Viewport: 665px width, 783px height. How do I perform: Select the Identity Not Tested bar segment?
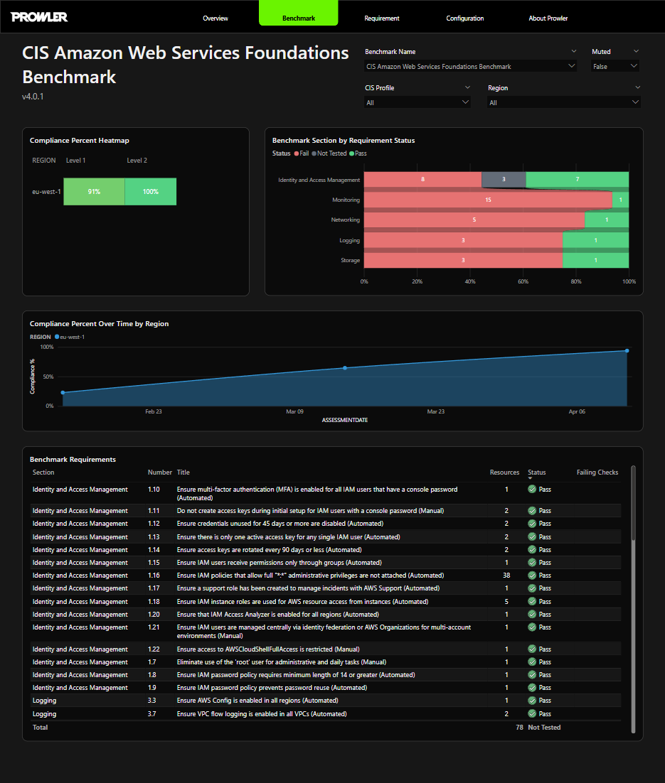pyautogui.click(x=504, y=179)
